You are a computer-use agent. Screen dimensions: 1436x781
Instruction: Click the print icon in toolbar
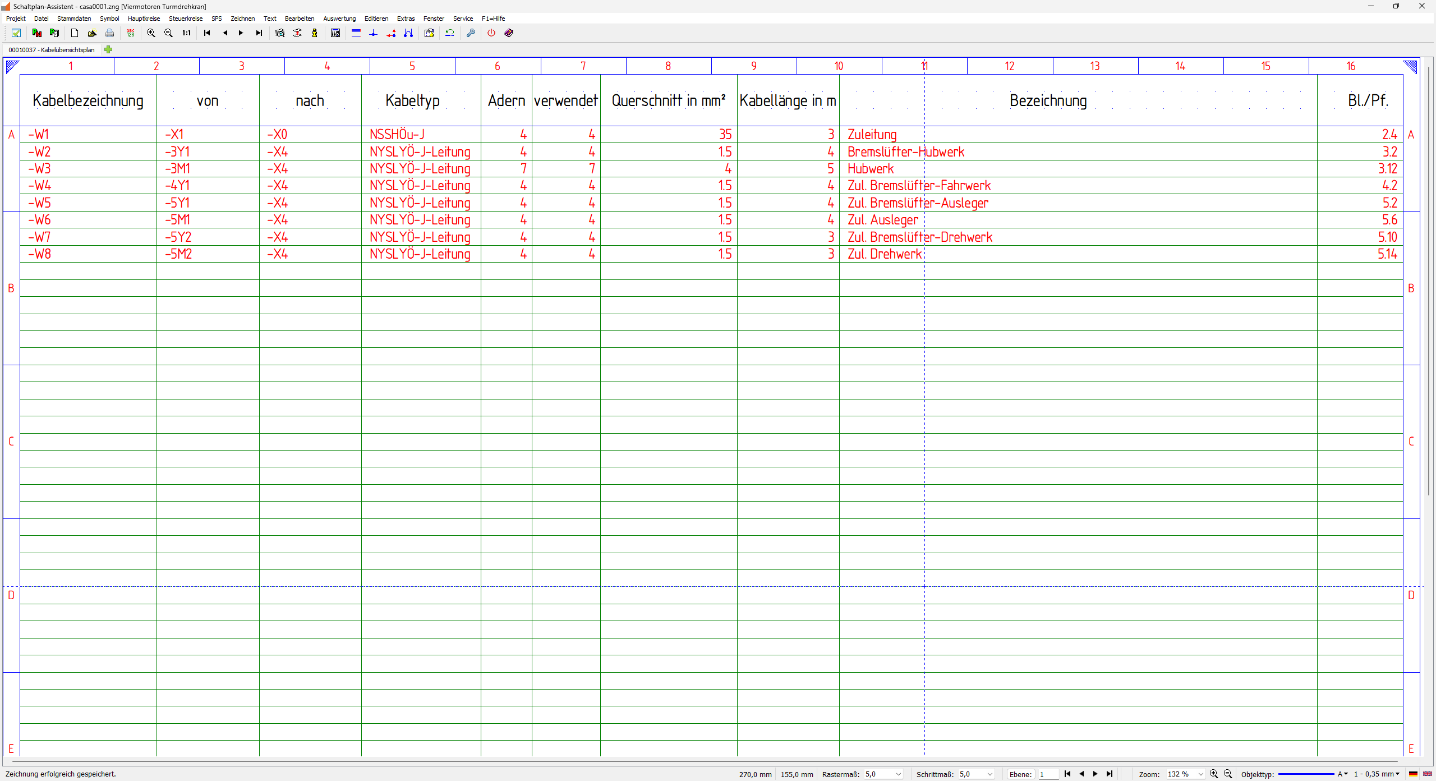tap(110, 33)
